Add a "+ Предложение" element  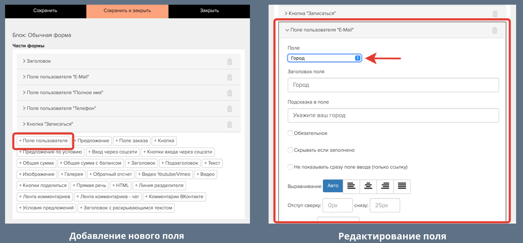92,141
